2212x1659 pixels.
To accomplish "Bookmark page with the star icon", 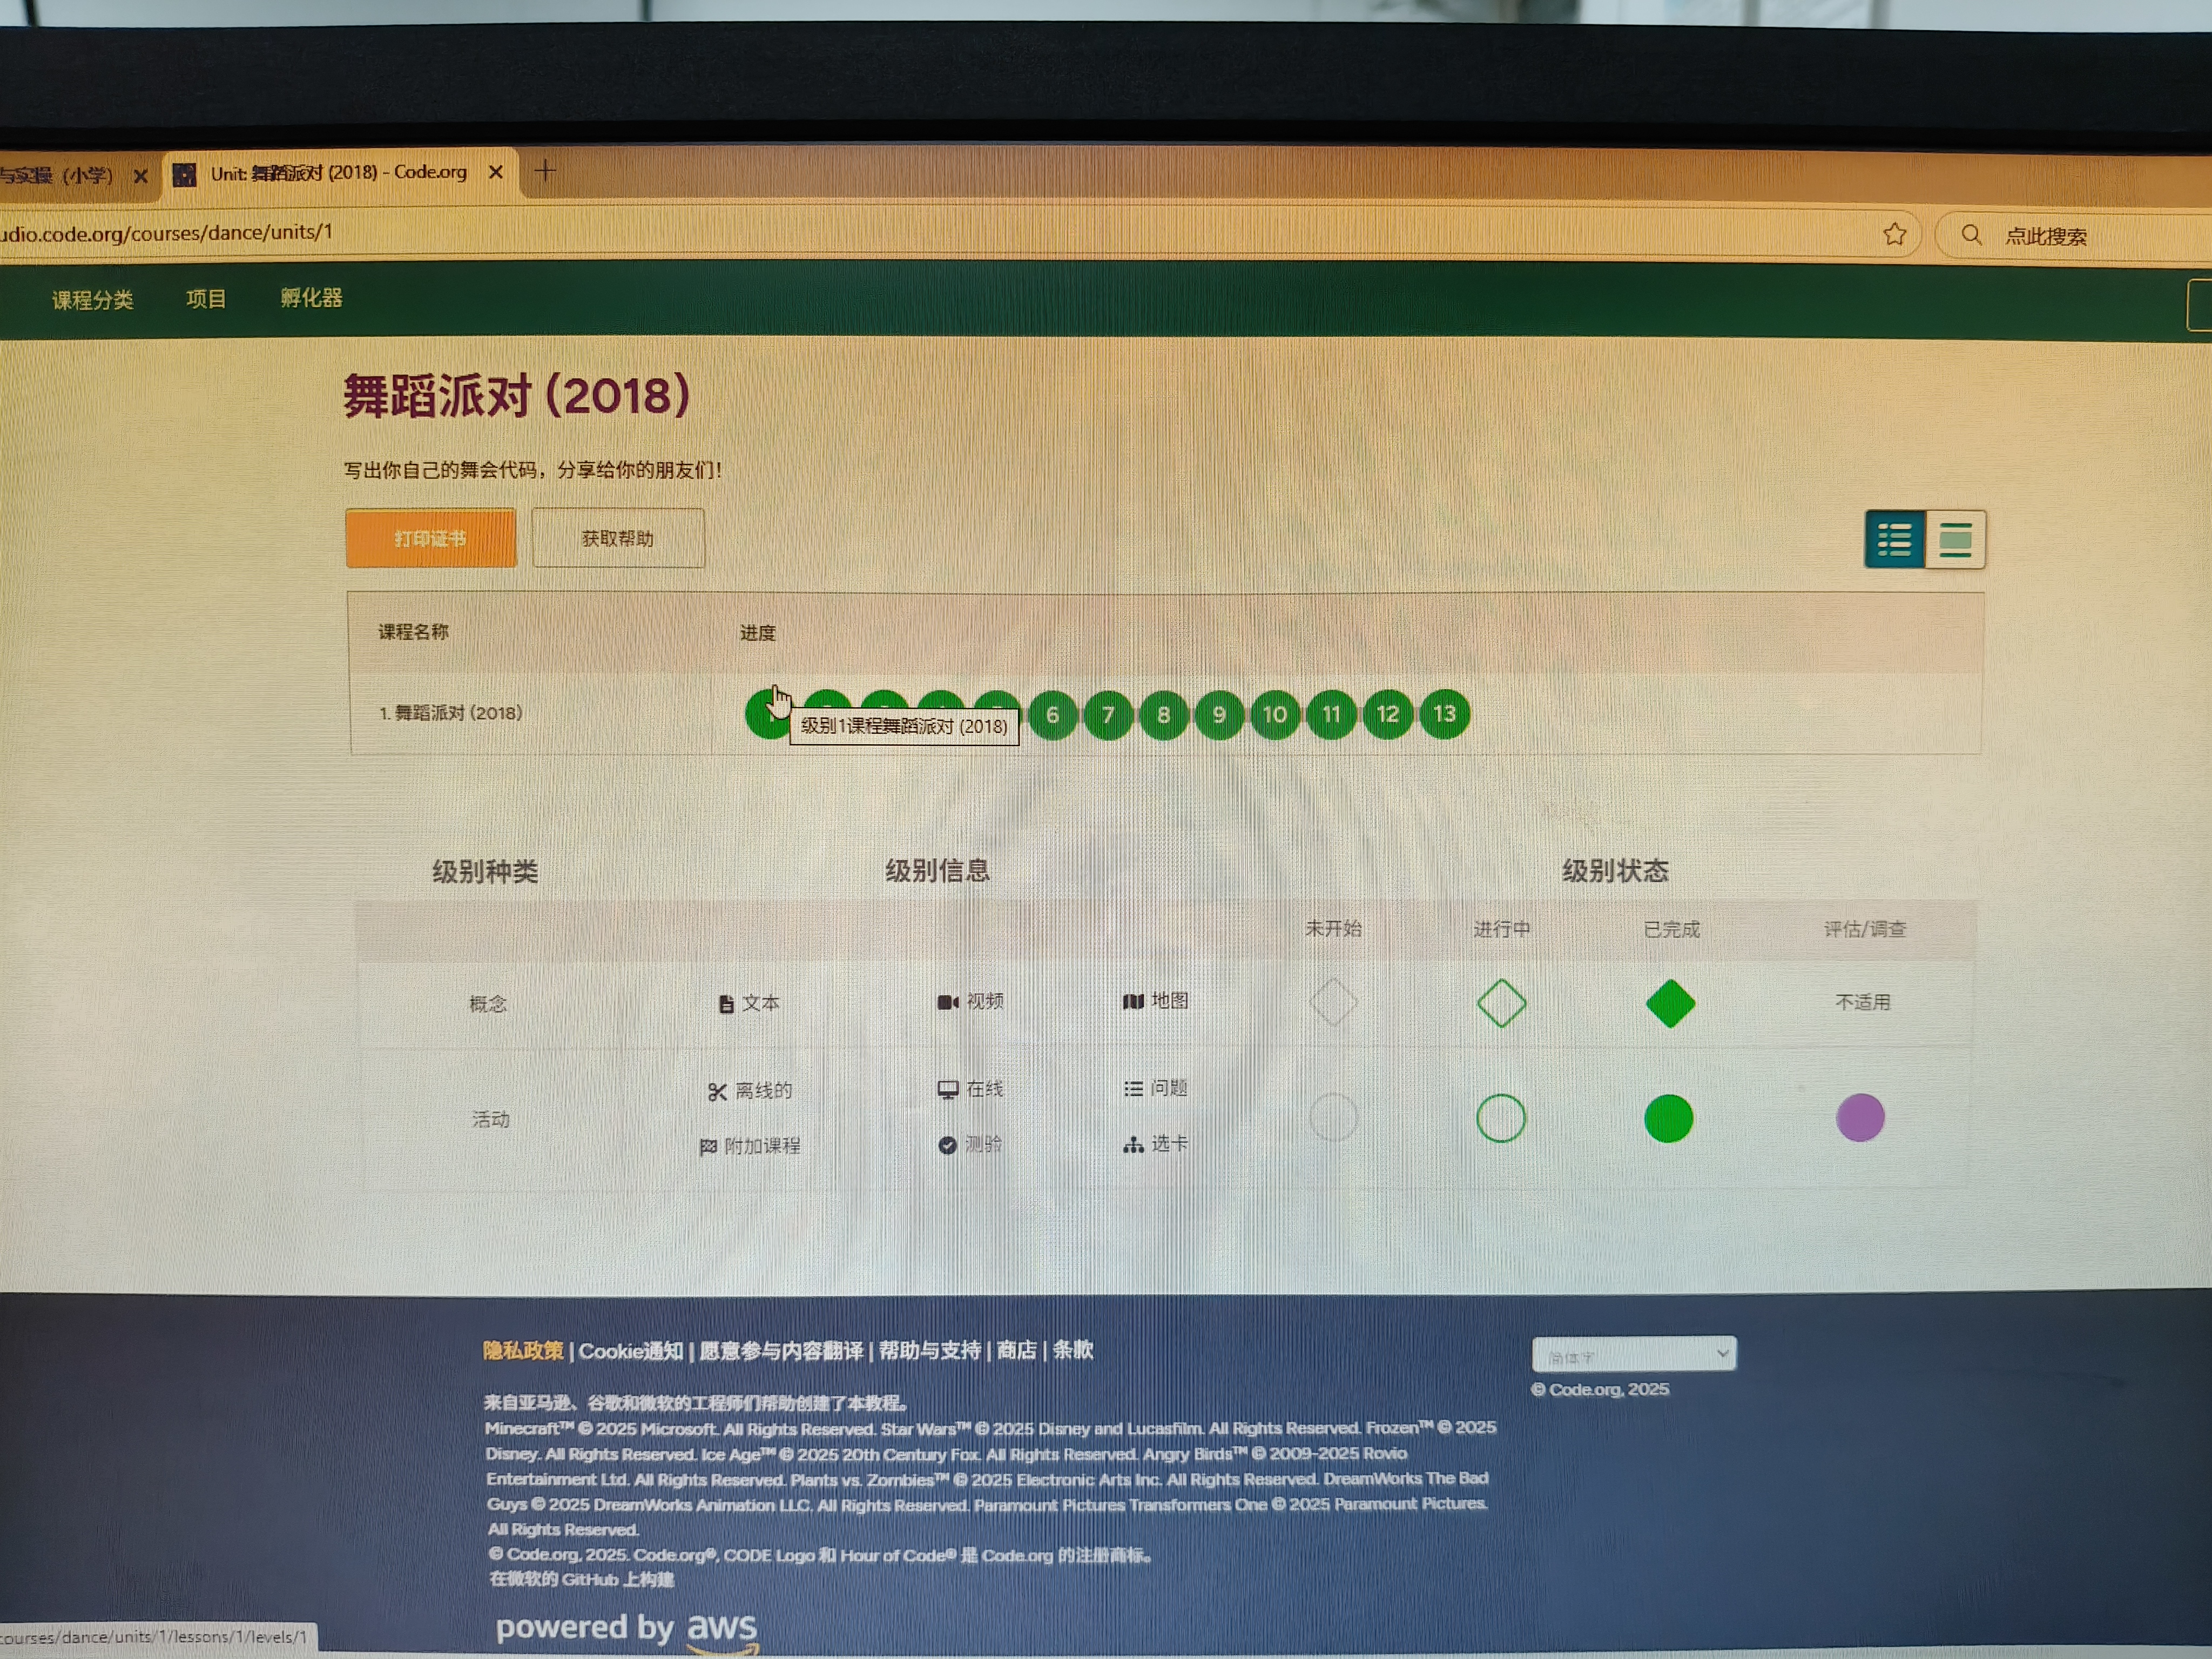I will (1894, 235).
